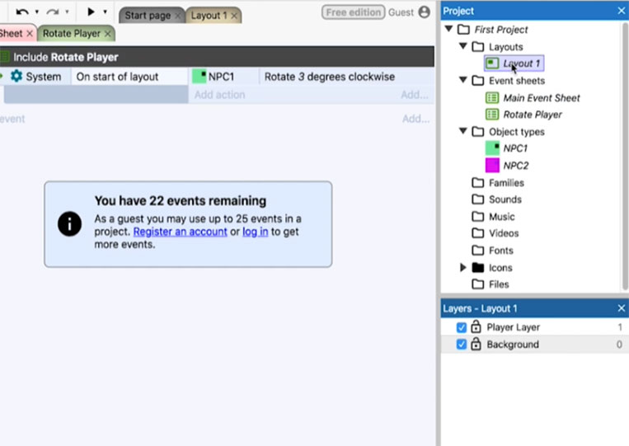Click the Play preview button

(91, 12)
